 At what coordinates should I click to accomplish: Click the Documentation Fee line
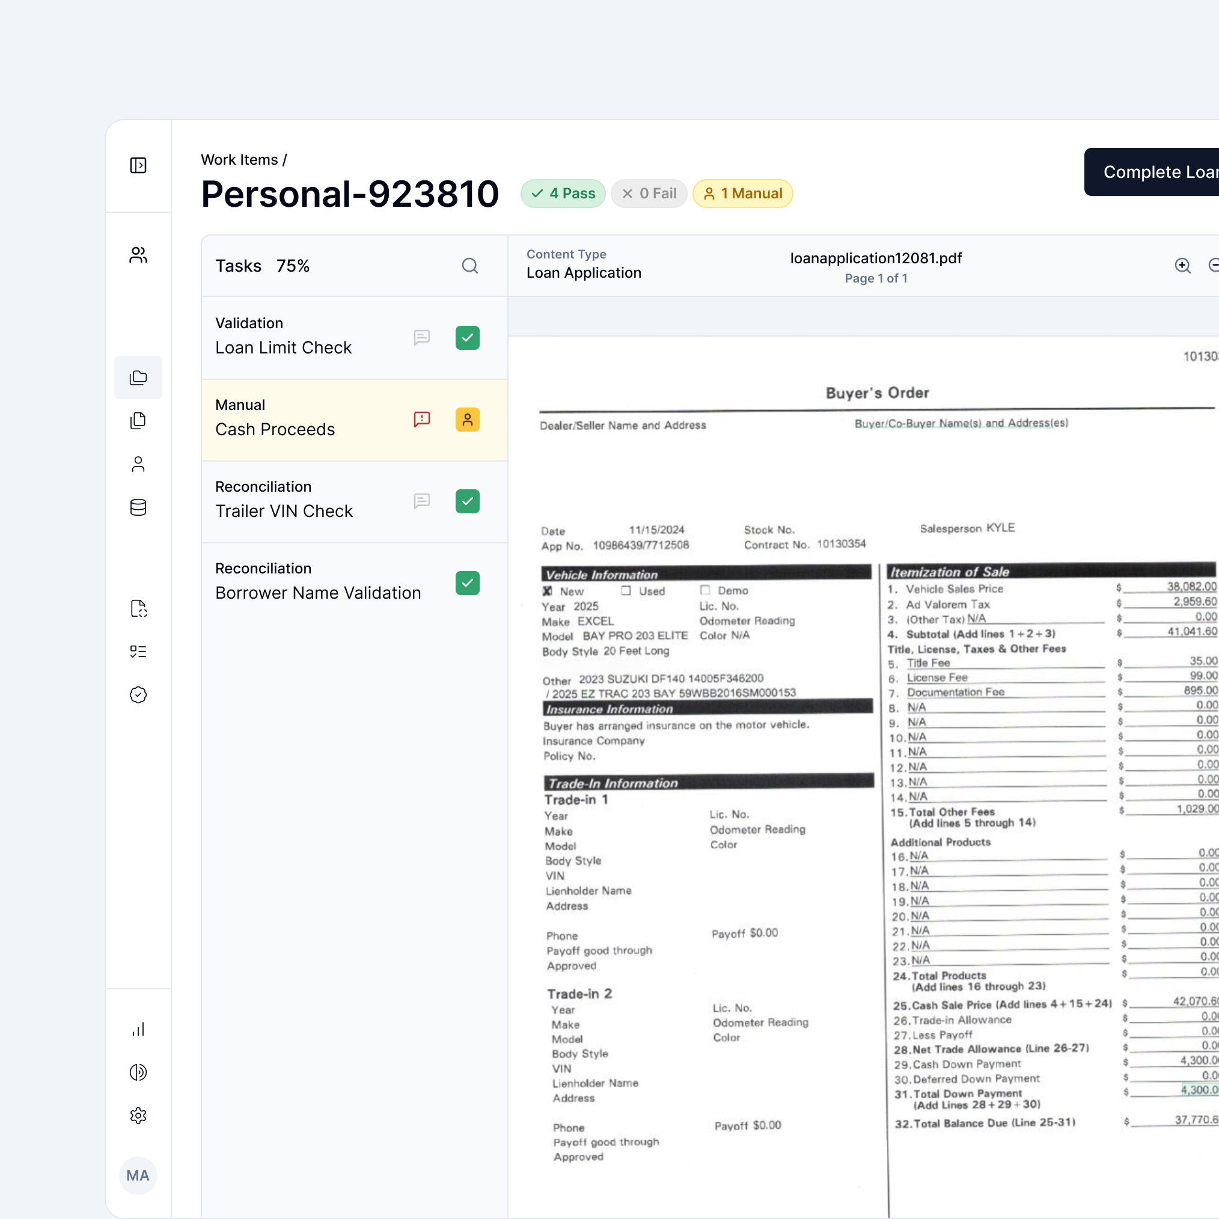[x=1052, y=691]
